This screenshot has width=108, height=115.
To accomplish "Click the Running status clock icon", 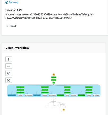I will pos(7,2).
